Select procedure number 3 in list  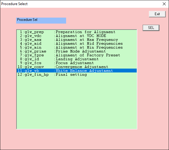[x=77, y=40]
